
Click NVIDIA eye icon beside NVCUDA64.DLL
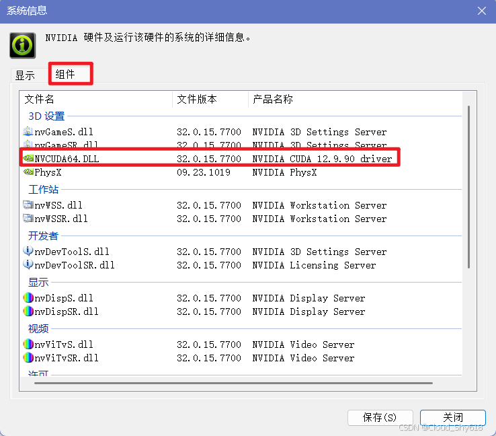[x=28, y=158]
